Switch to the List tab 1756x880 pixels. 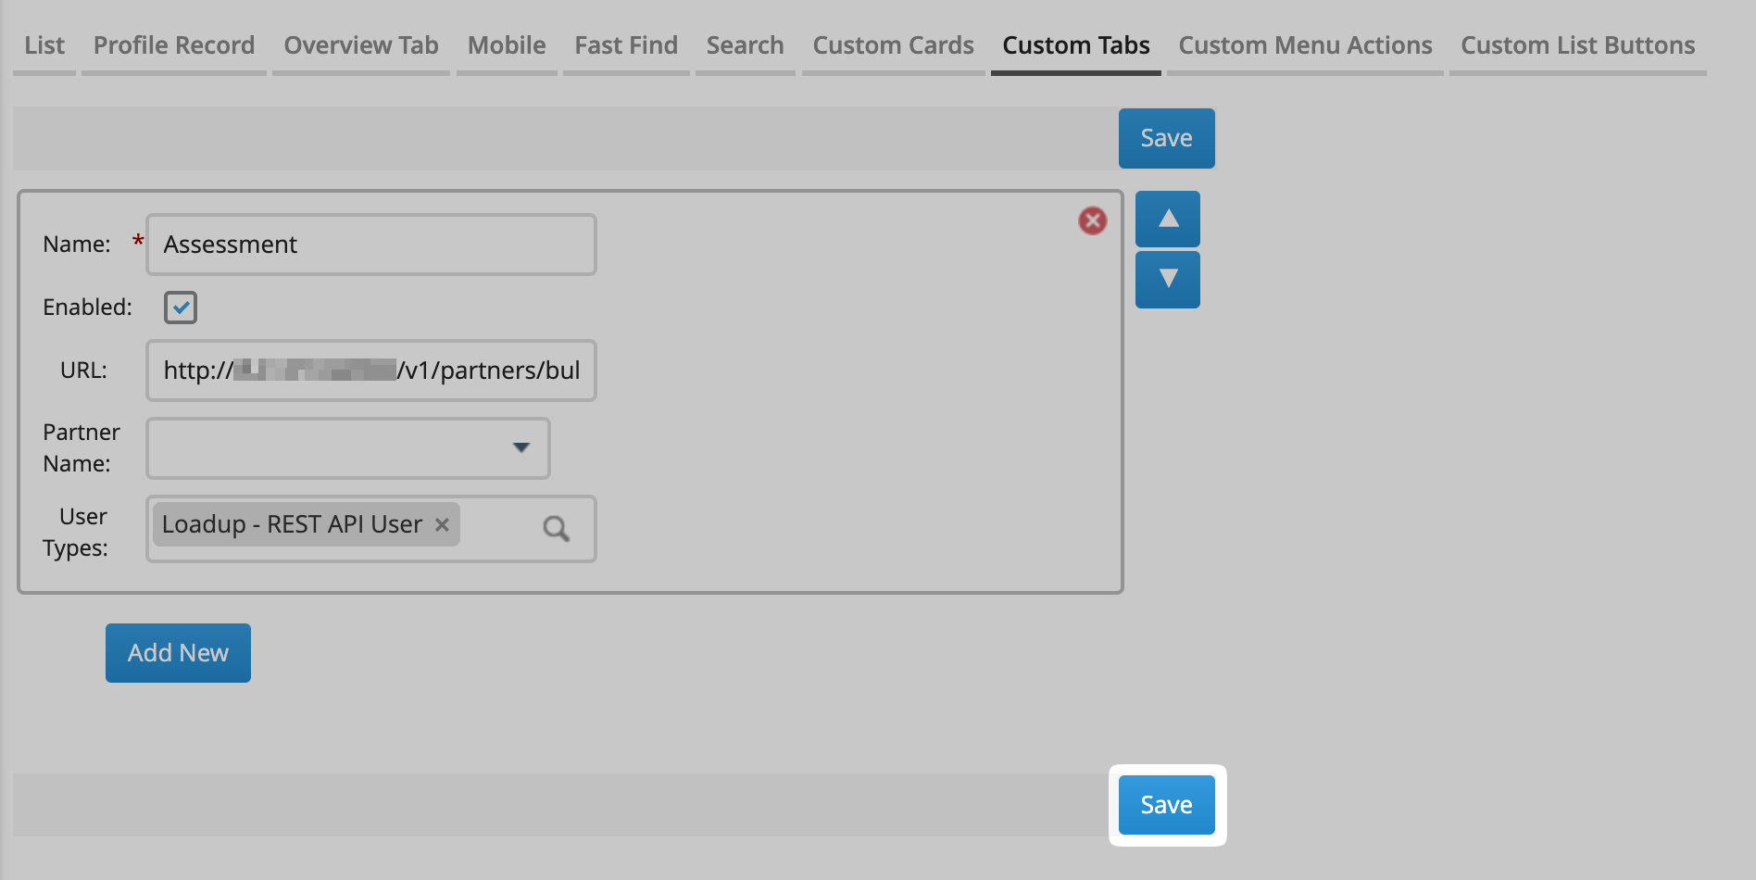coord(44,45)
